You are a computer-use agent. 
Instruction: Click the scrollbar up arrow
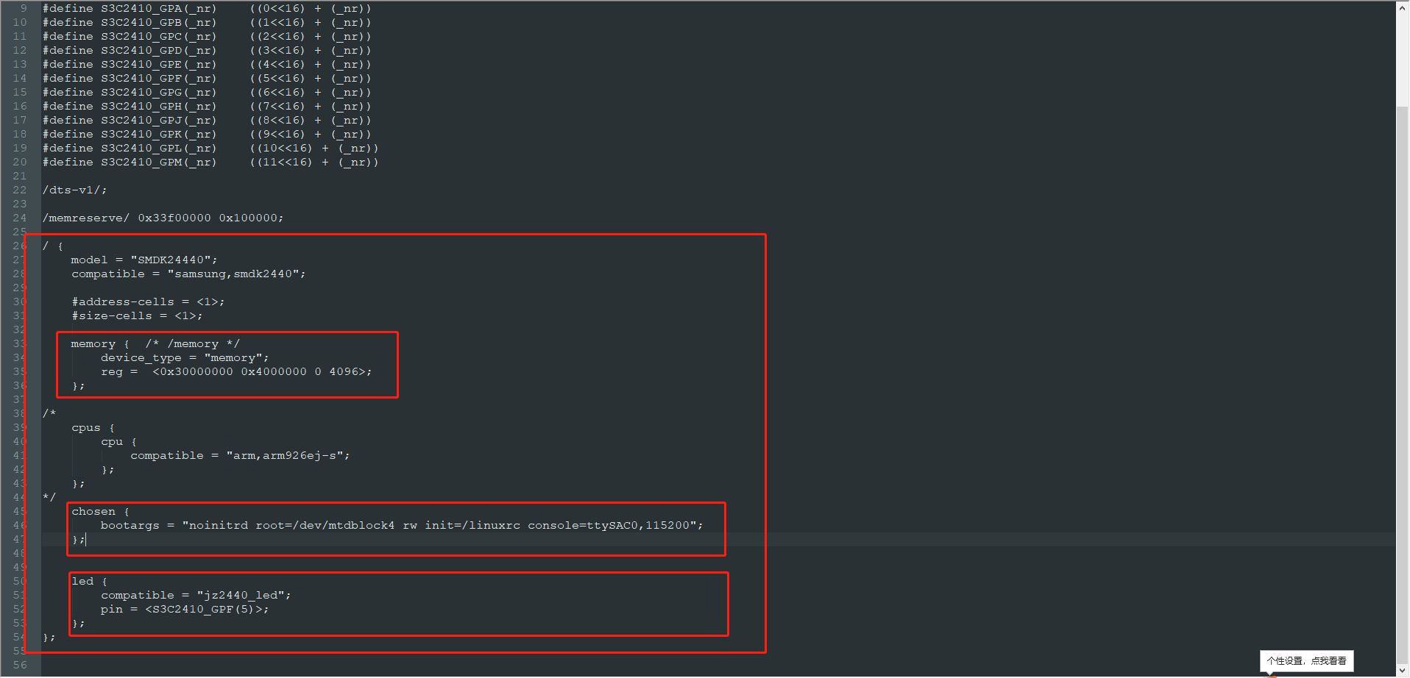(1402, 8)
